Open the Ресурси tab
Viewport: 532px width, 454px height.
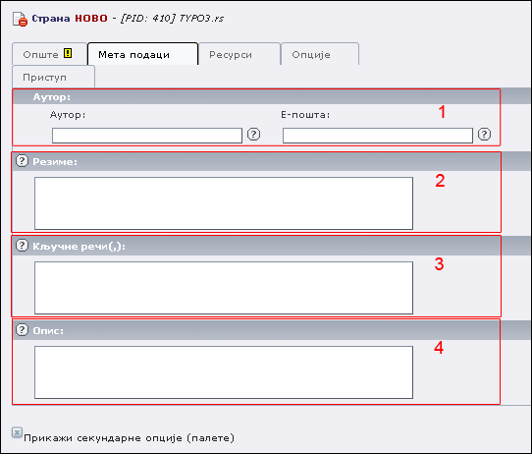239,54
